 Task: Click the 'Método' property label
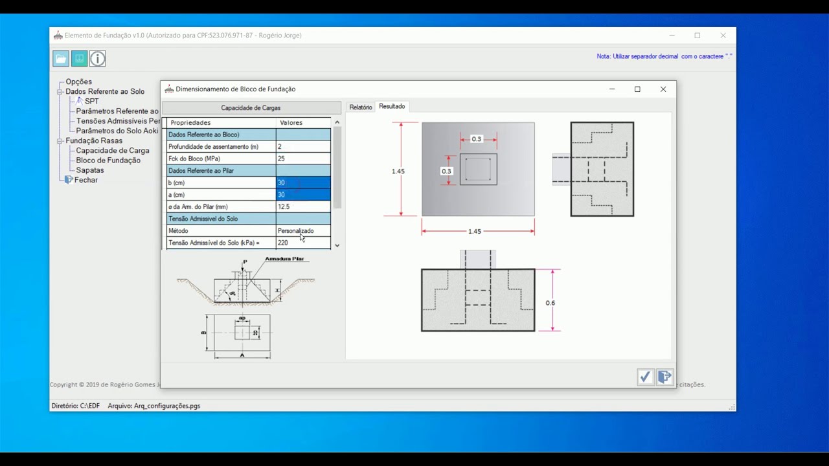(178, 231)
